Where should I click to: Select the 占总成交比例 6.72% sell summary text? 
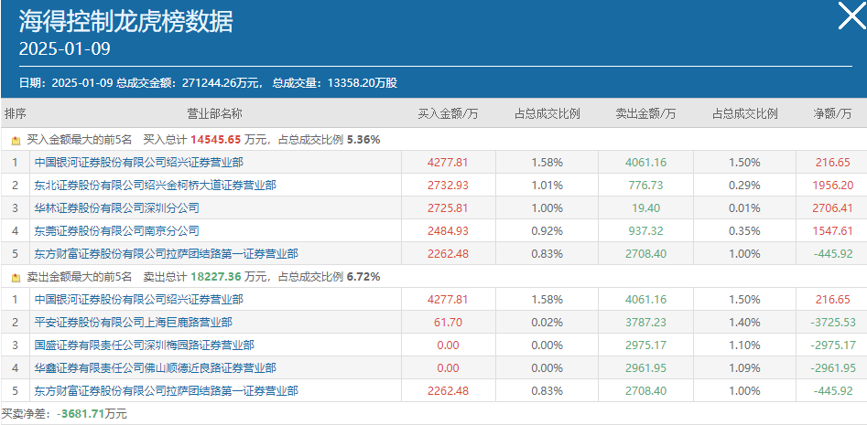(x=330, y=277)
